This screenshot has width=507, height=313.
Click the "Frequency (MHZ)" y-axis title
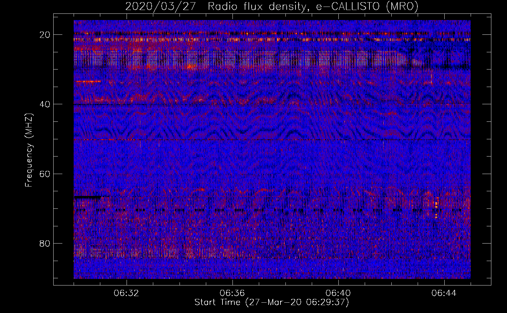pos(29,150)
